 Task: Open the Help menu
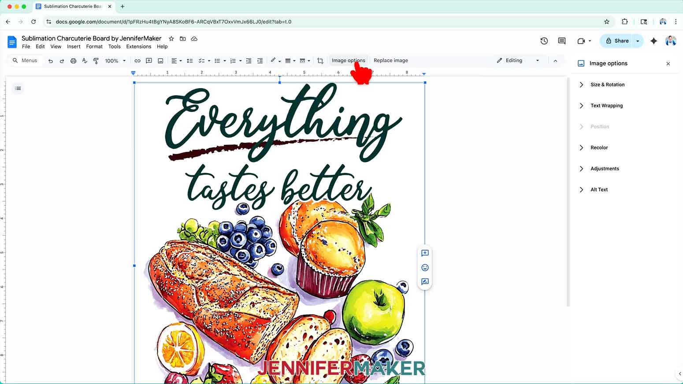coord(162,47)
